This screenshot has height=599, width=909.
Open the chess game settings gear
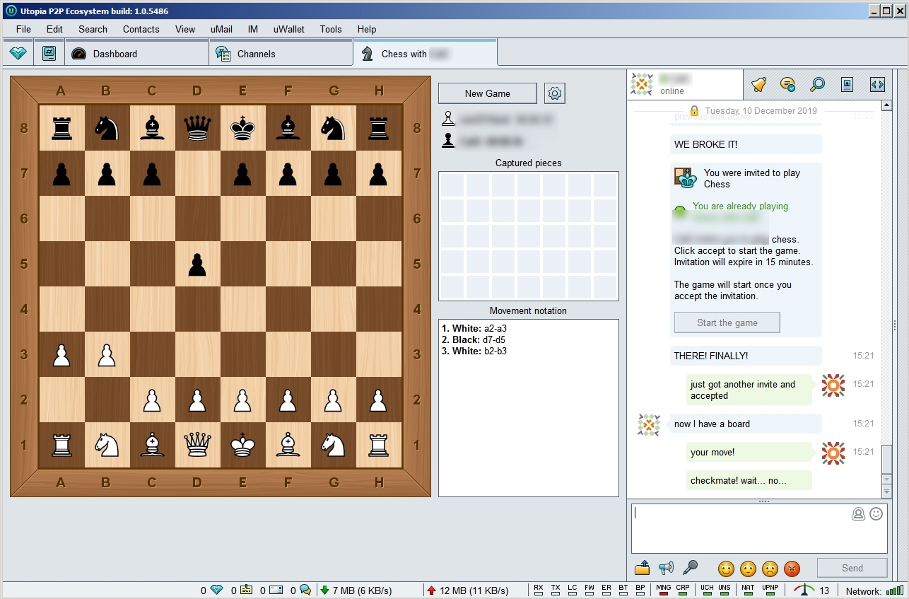(555, 93)
